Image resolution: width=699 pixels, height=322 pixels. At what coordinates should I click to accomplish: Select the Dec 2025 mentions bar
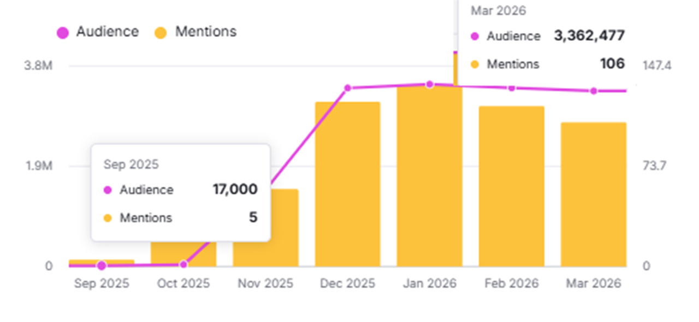pos(347,185)
